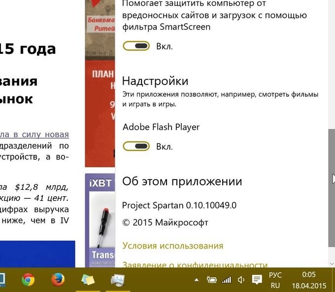Image resolution: width=335 pixels, height=292 pixels.
Task: Click Project Spartan 0.10.10049.0 version text
Action: (179, 205)
